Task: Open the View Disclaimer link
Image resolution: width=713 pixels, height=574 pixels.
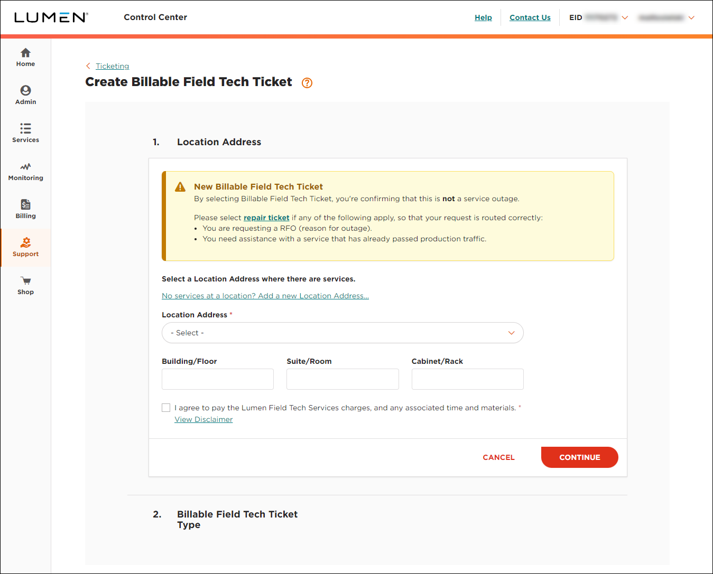Action: 203,419
